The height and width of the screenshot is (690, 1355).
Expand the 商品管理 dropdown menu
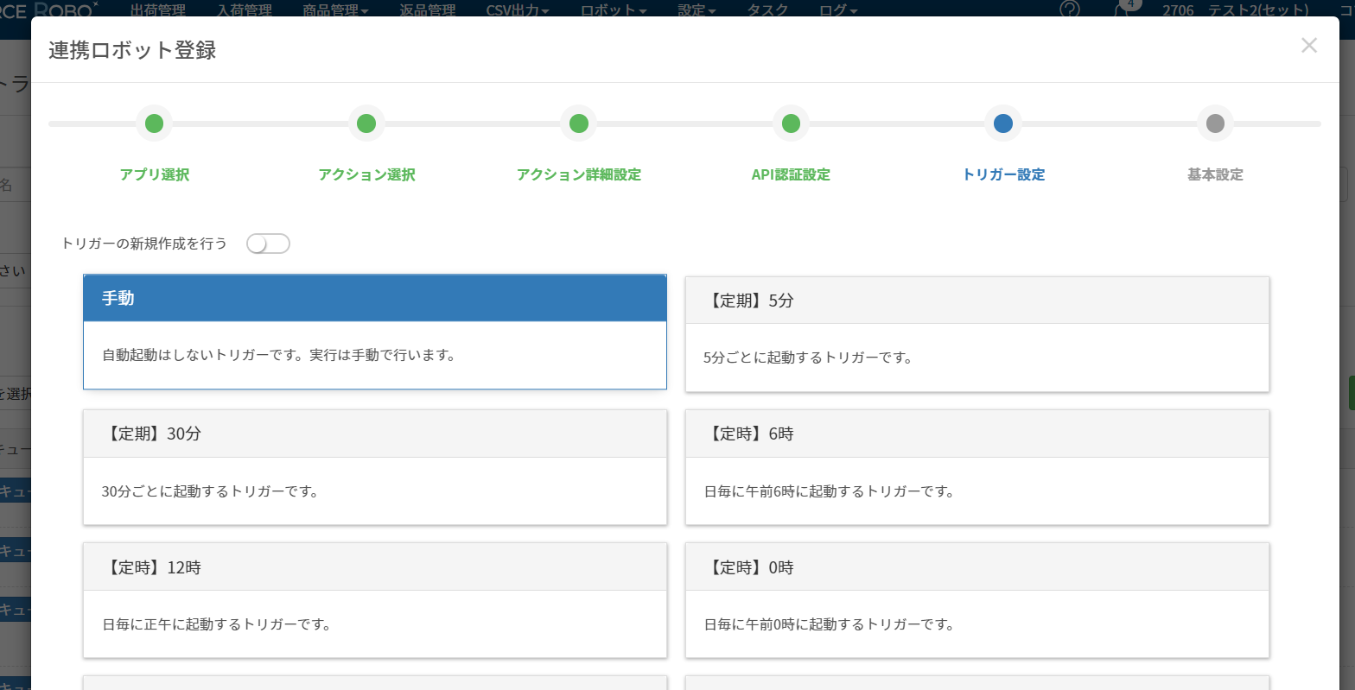click(335, 10)
